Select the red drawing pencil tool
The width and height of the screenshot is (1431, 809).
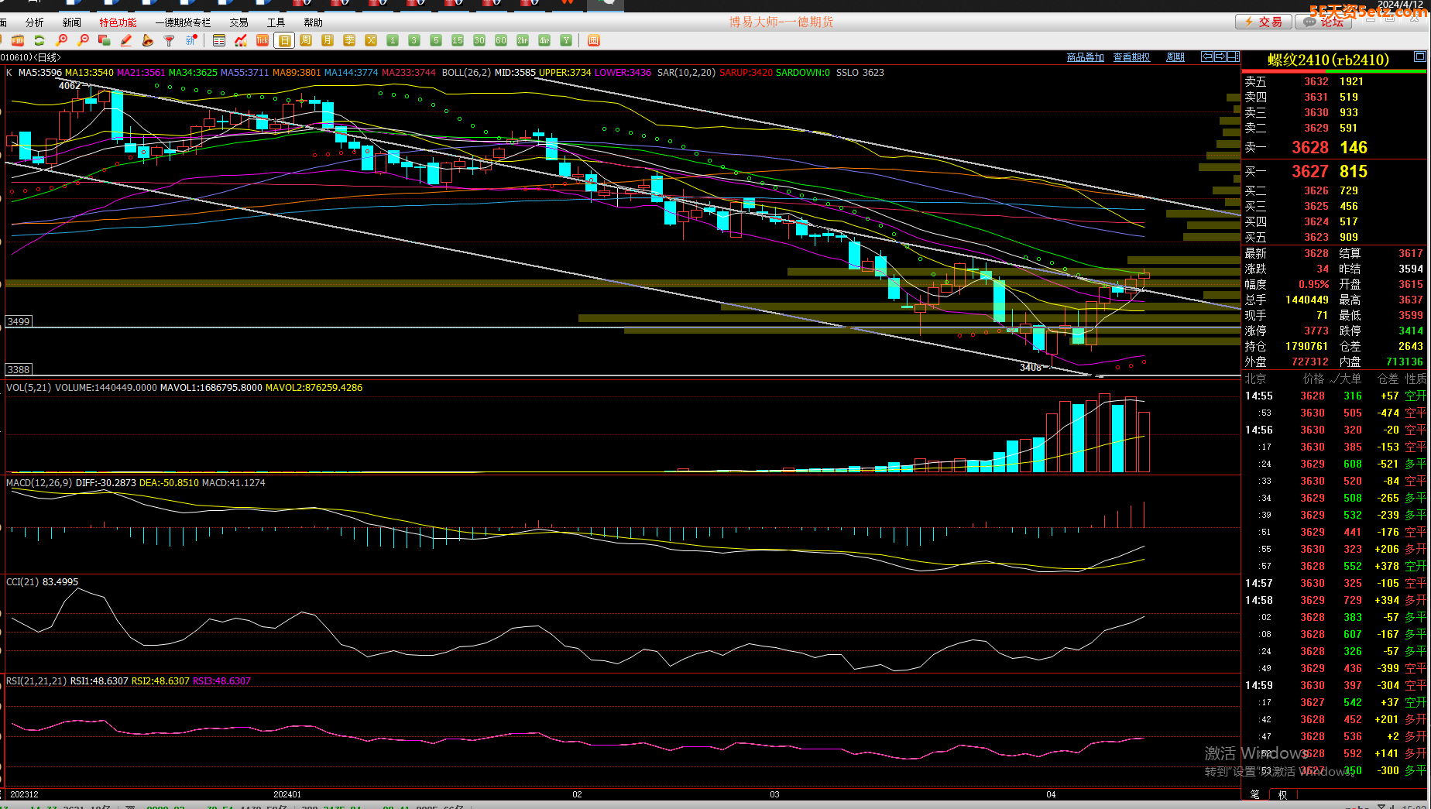126,40
